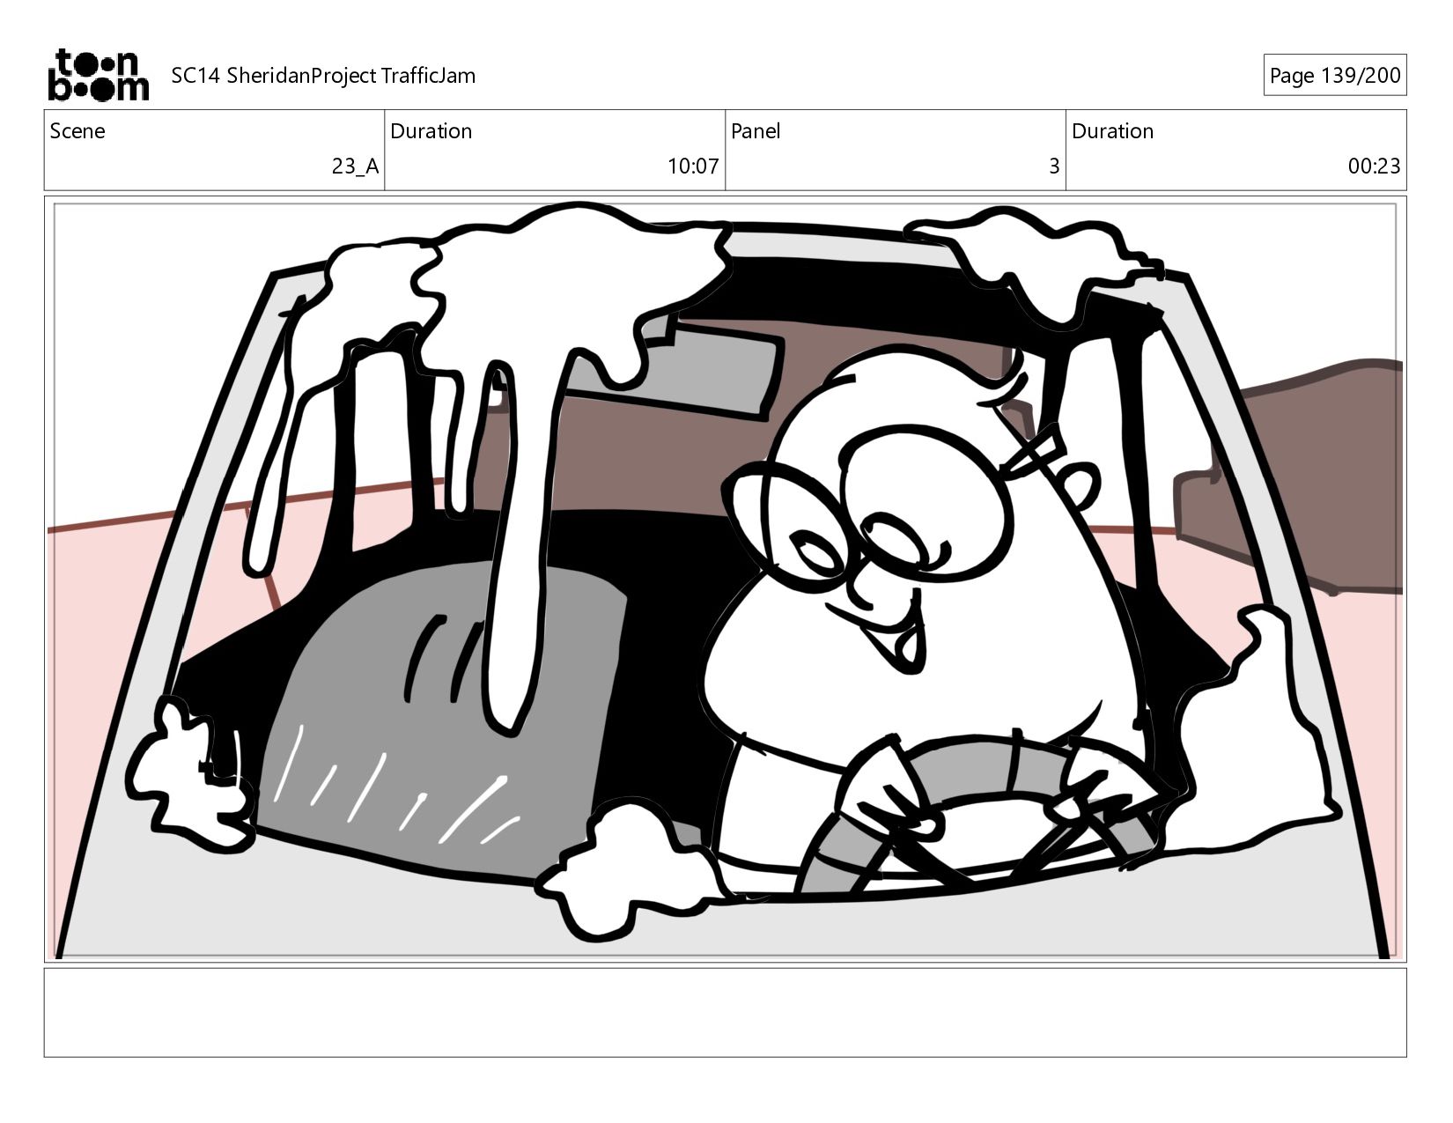The width and height of the screenshot is (1453, 1123).
Task: Click the panel duration value '00:23'
Action: tap(1374, 166)
